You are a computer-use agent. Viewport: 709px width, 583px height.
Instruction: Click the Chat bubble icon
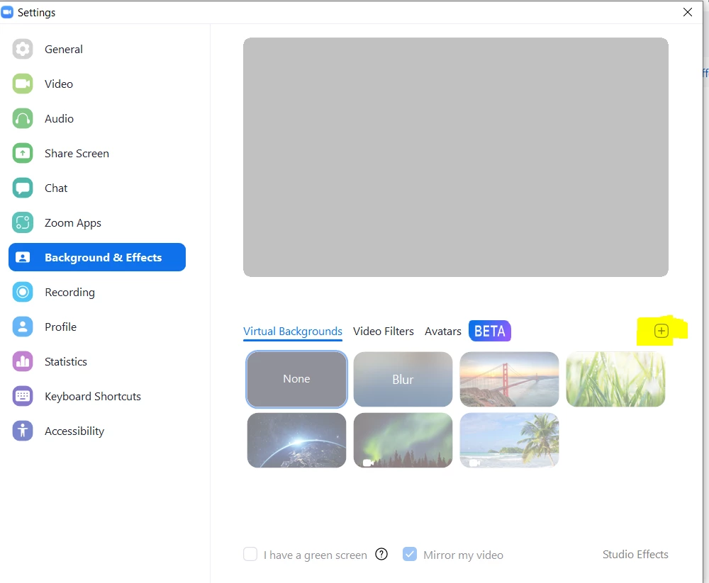point(23,188)
